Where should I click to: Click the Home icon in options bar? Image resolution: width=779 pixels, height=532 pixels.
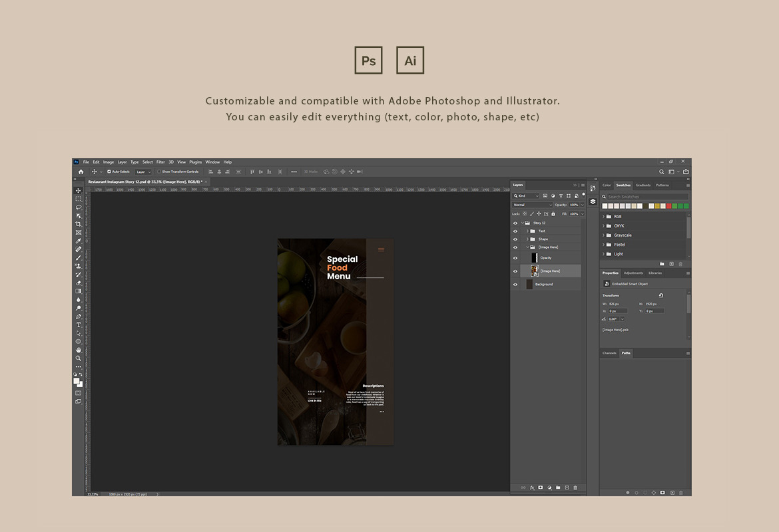81,172
